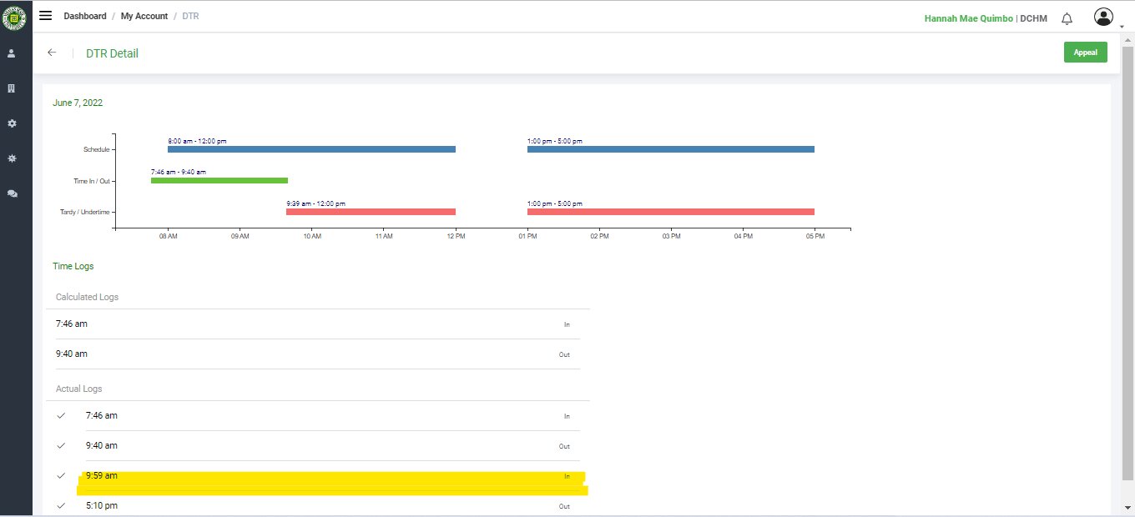1135x517 pixels.
Task: Click the green Time In/Out chart bar
Action: (x=219, y=180)
